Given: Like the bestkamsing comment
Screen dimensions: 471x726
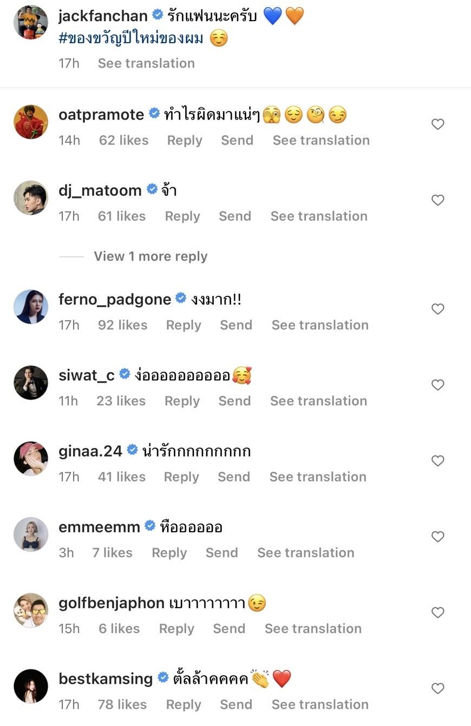Looking at the screenshot, I should point(437,688).
